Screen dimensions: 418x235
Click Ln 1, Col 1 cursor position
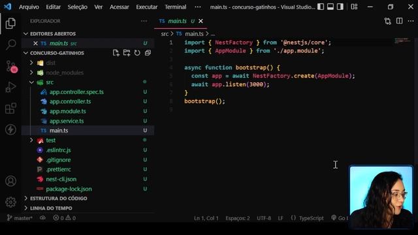click(206, 218)
